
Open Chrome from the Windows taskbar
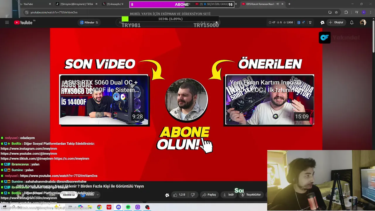click(99, 207)
